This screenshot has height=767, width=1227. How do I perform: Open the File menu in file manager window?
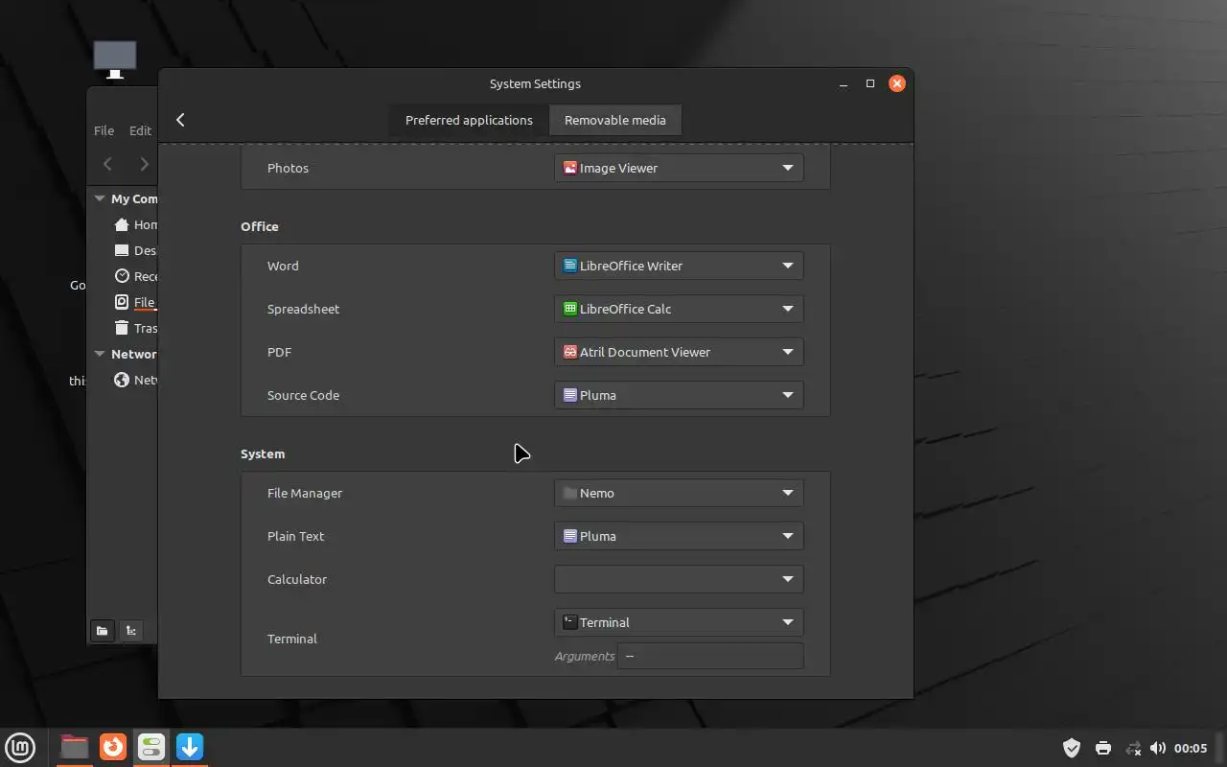coord(104,130)
